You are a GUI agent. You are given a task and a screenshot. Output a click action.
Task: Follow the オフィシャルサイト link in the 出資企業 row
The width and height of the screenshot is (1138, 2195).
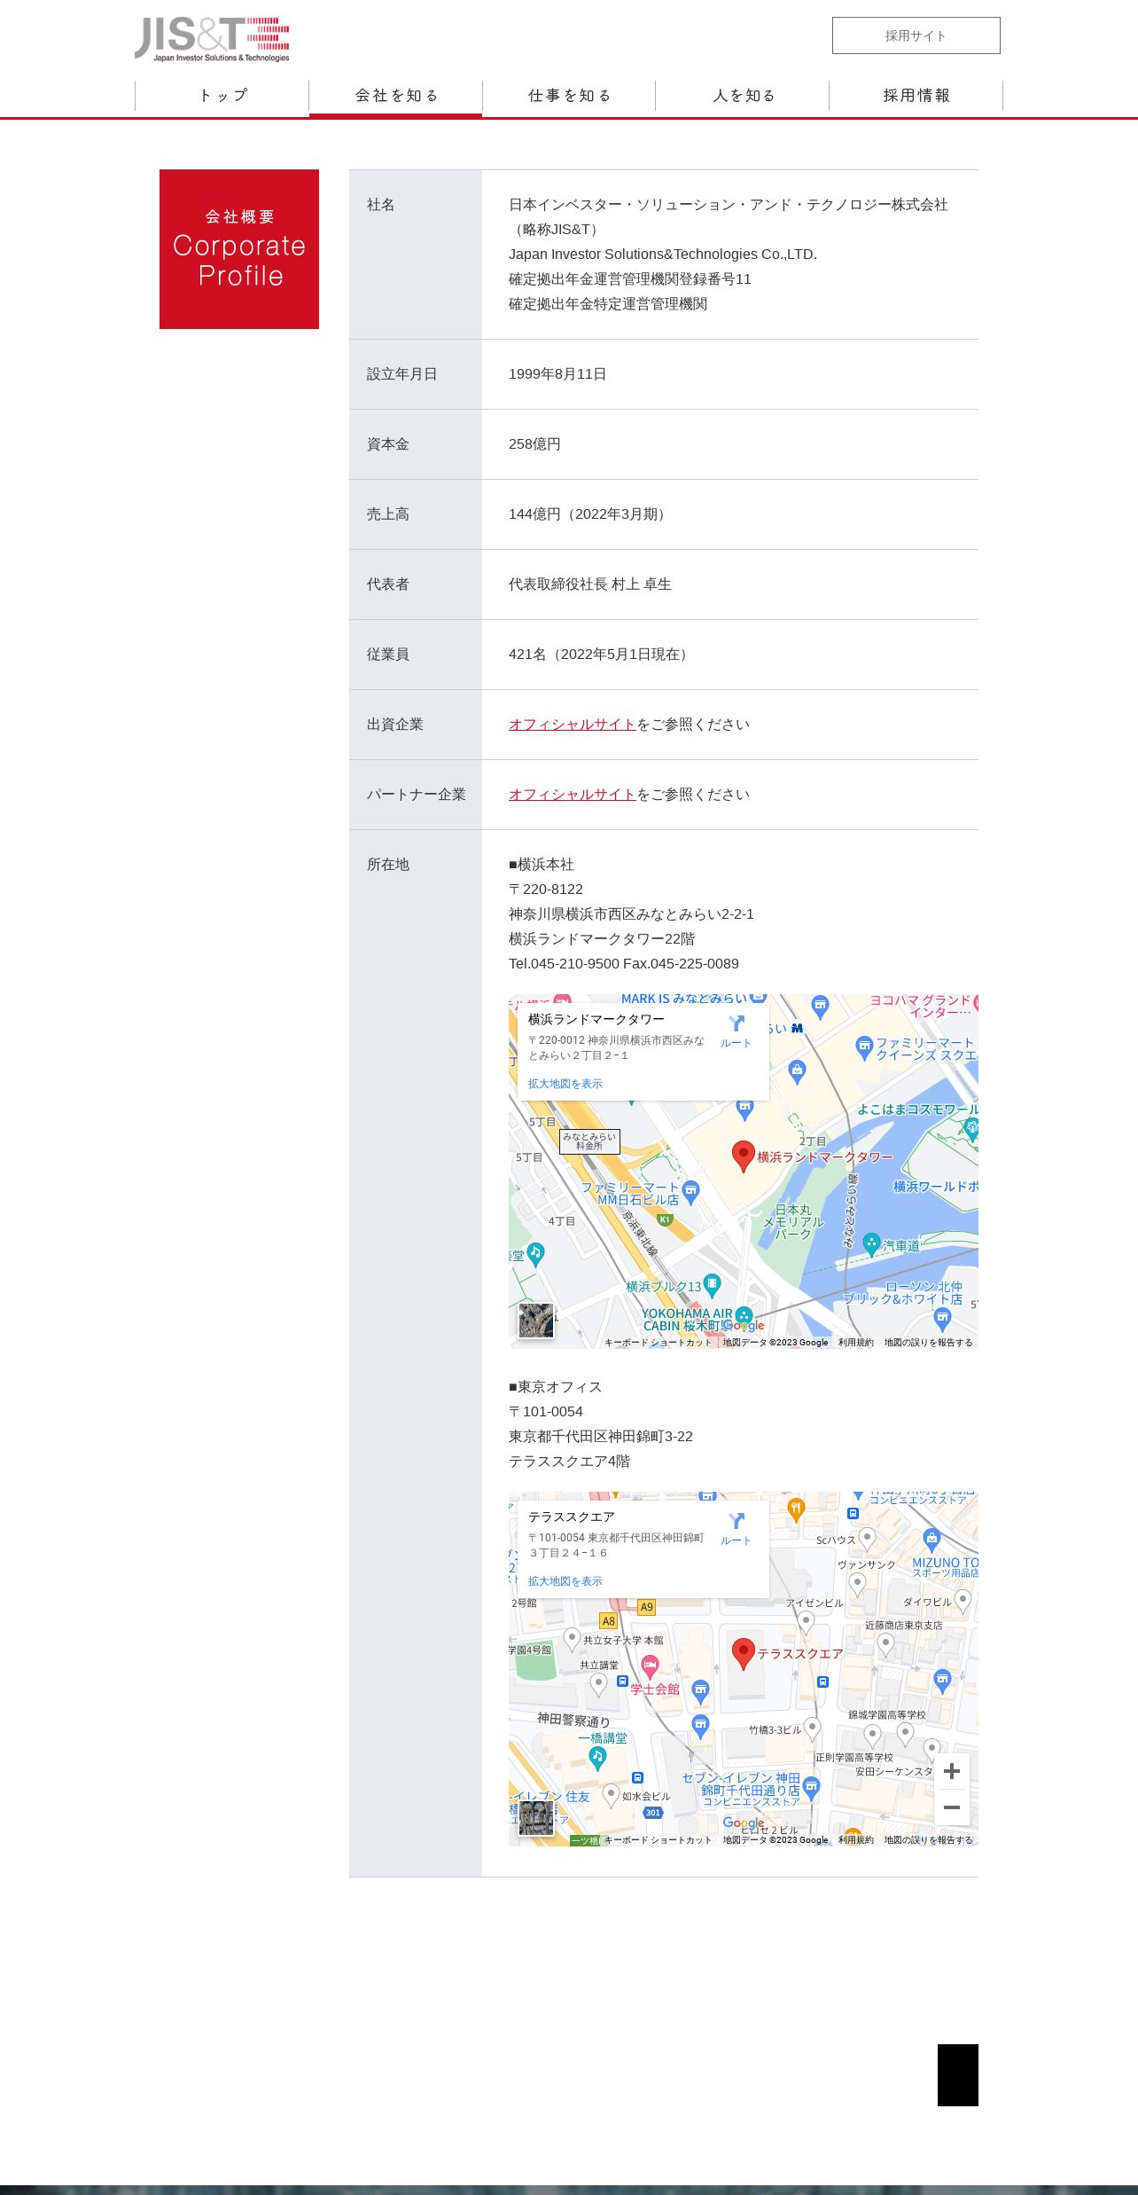point(573,725)
